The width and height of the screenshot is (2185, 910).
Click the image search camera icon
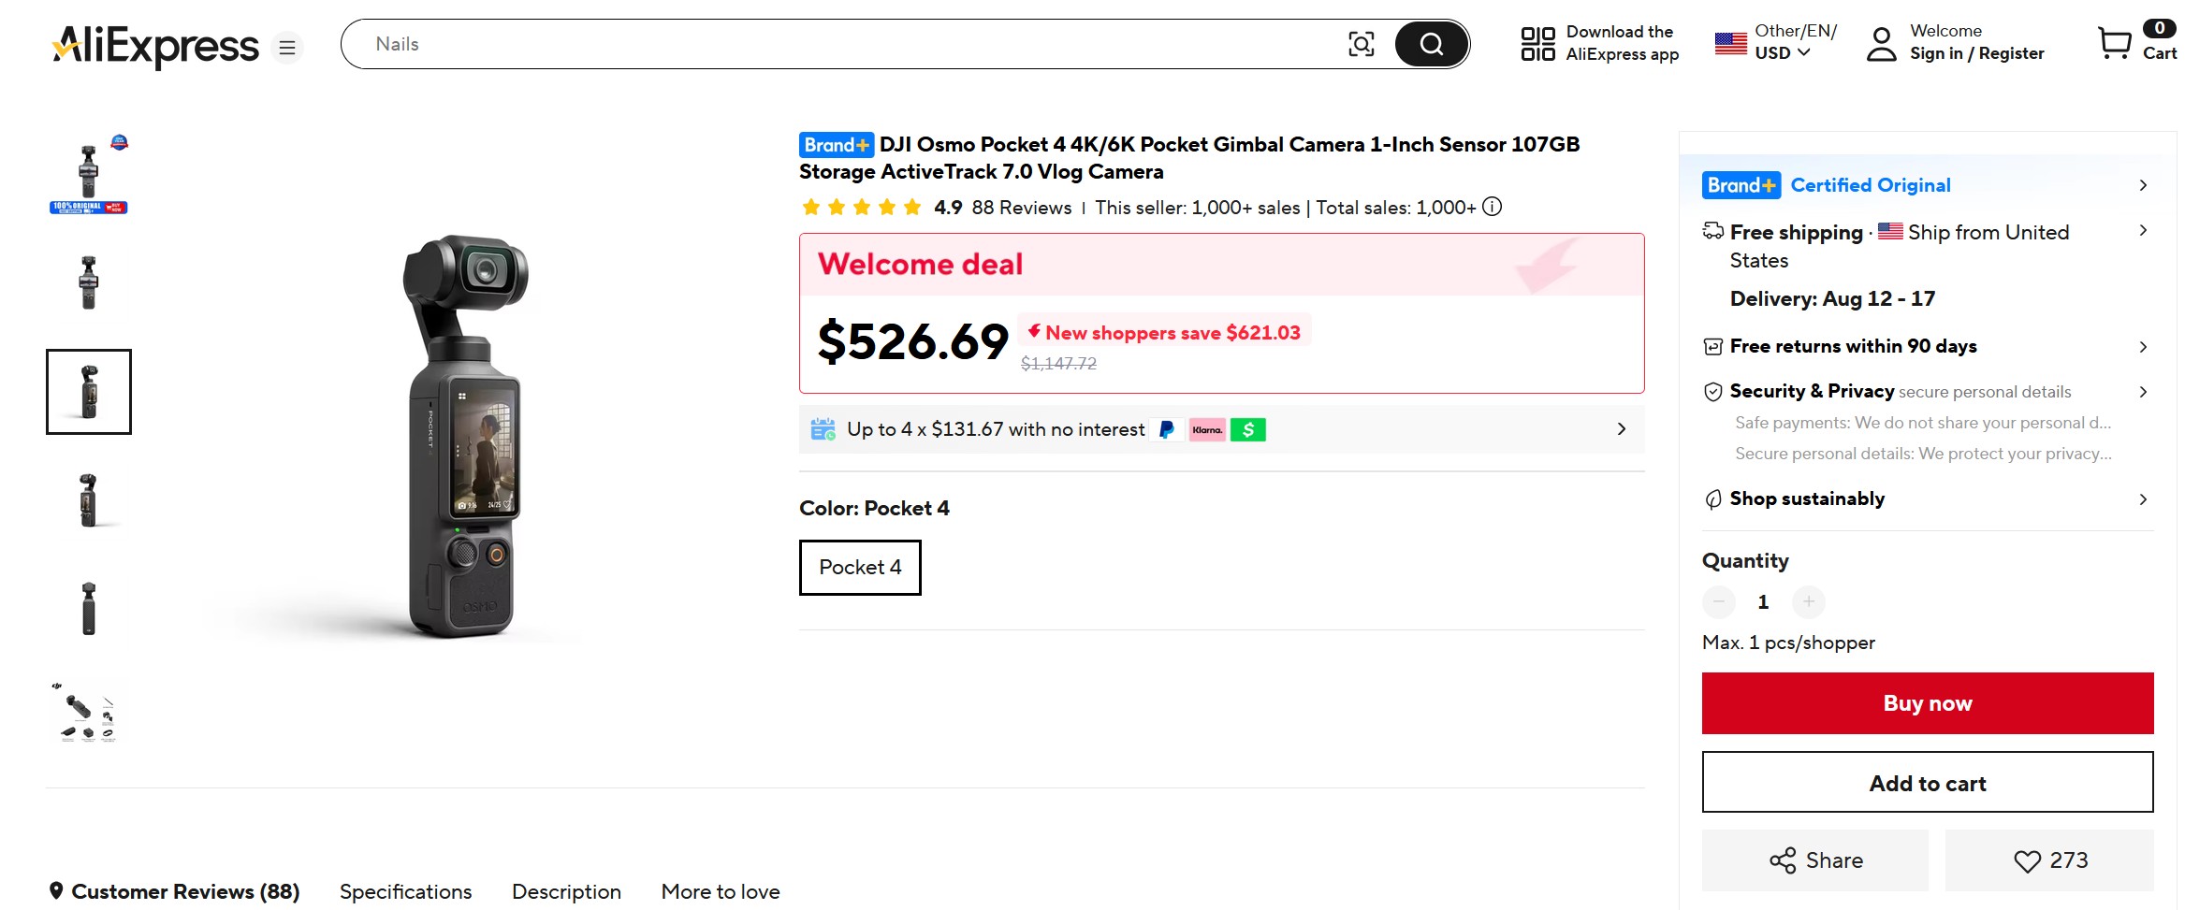tap(1361, 44)
